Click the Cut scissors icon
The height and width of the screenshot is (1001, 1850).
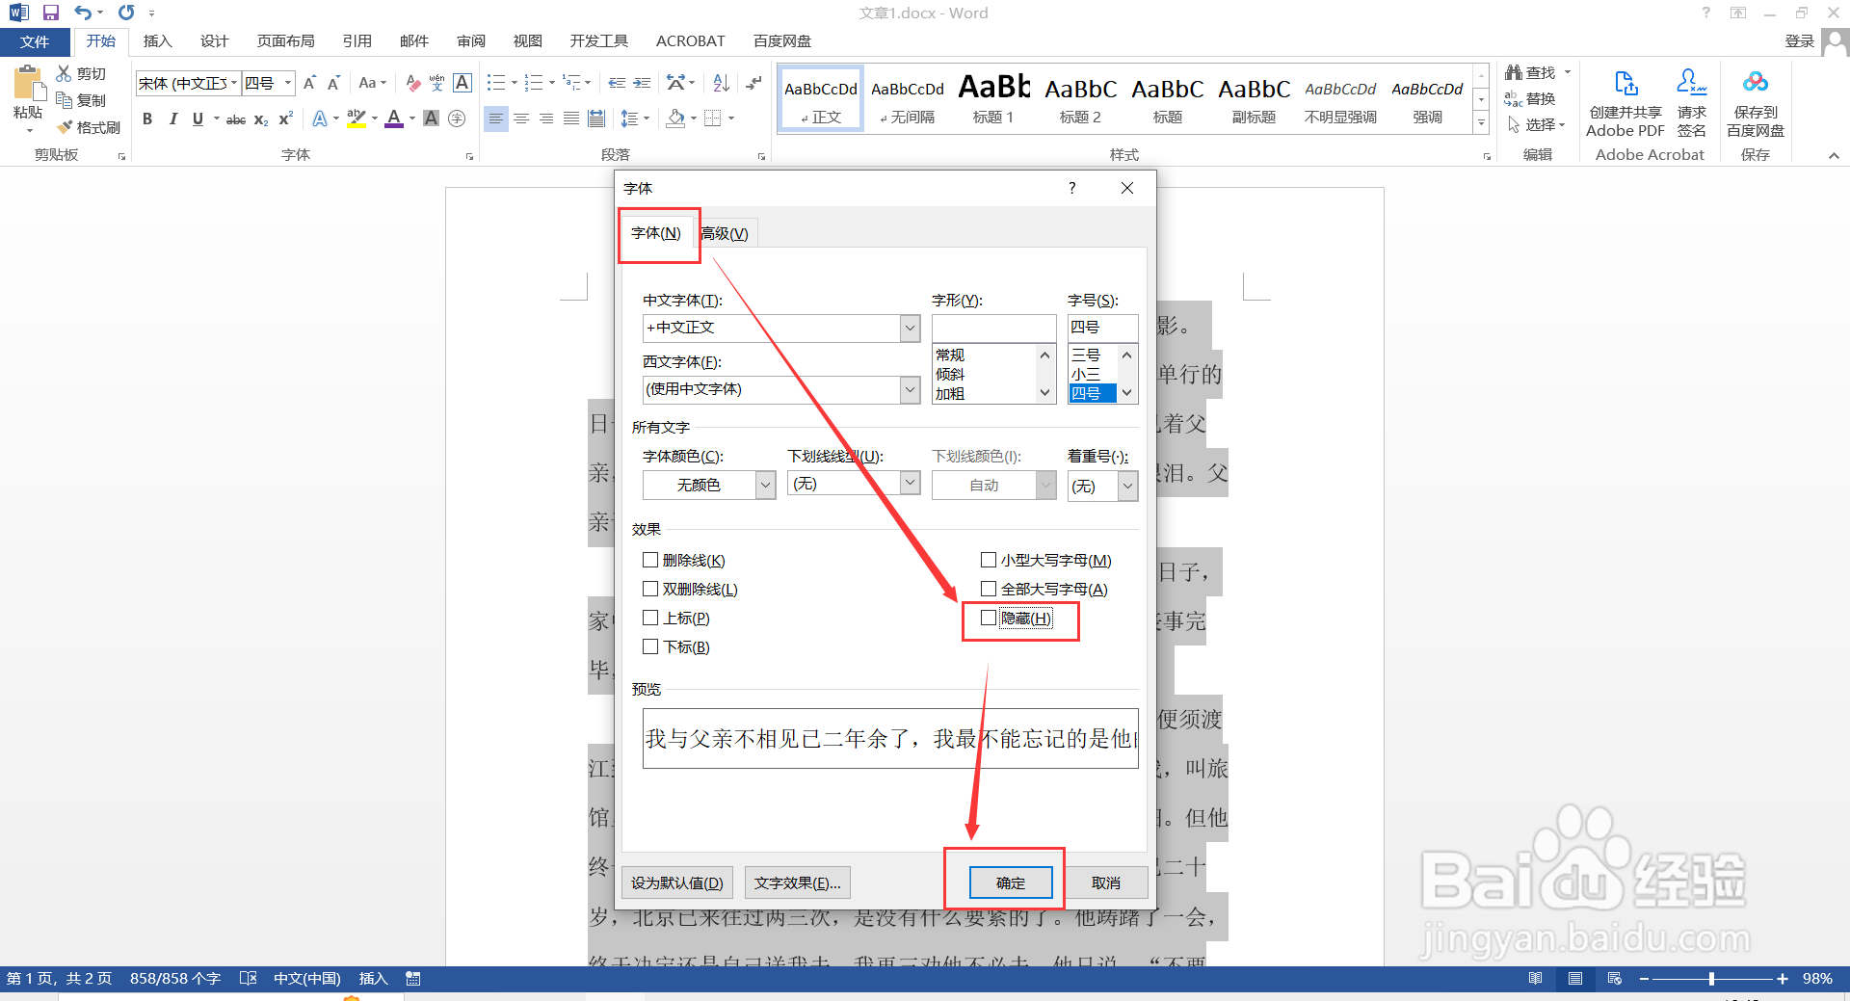(64, 73)
